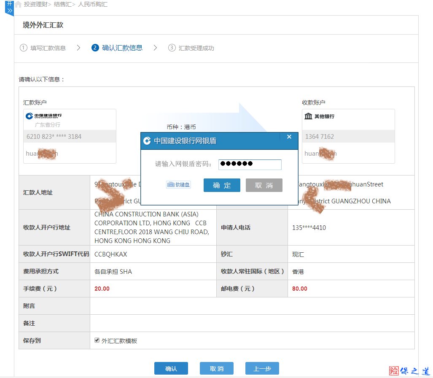Select the payee account number 1364 7162
The image size is (433, 378).
pos(320,137)
